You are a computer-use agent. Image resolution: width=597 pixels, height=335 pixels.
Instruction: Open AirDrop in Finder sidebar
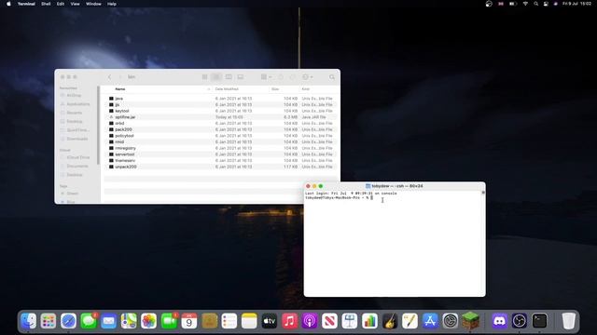click(x=75, y=95)
